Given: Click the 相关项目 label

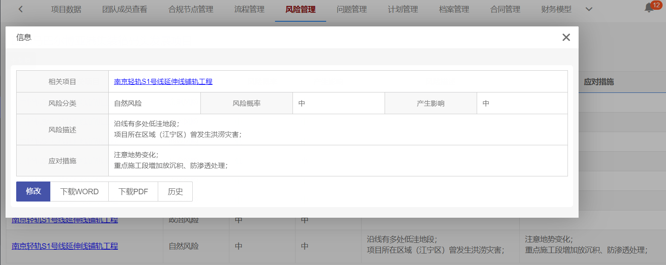Looking at the screenshot, I should (x=62, y=81).
